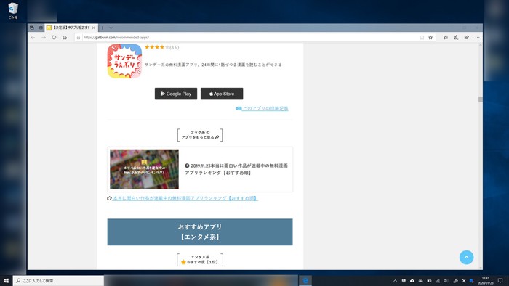Click the shield icon in system tray
509x286 pixels.
[404, 281]
